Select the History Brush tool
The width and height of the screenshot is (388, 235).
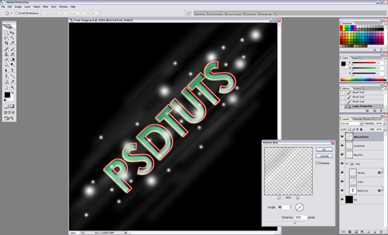tap(12, 54)
